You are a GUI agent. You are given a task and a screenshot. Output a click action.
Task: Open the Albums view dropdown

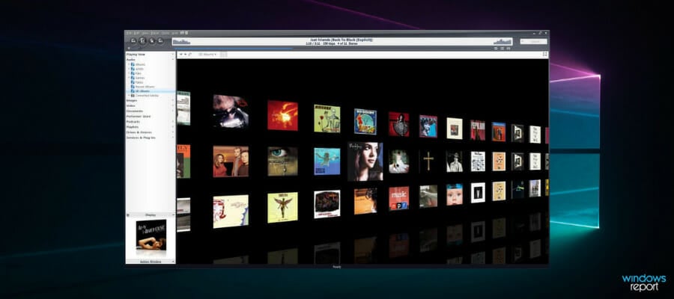coord(208,55)
